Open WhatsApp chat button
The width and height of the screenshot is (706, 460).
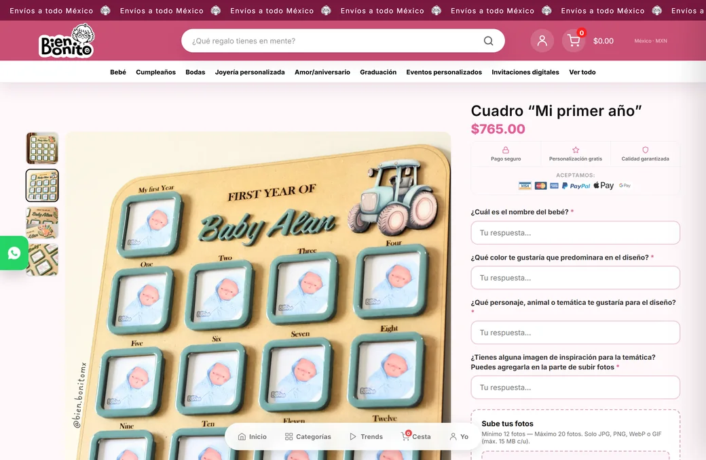pyautogui.click(x=14, y=253)
